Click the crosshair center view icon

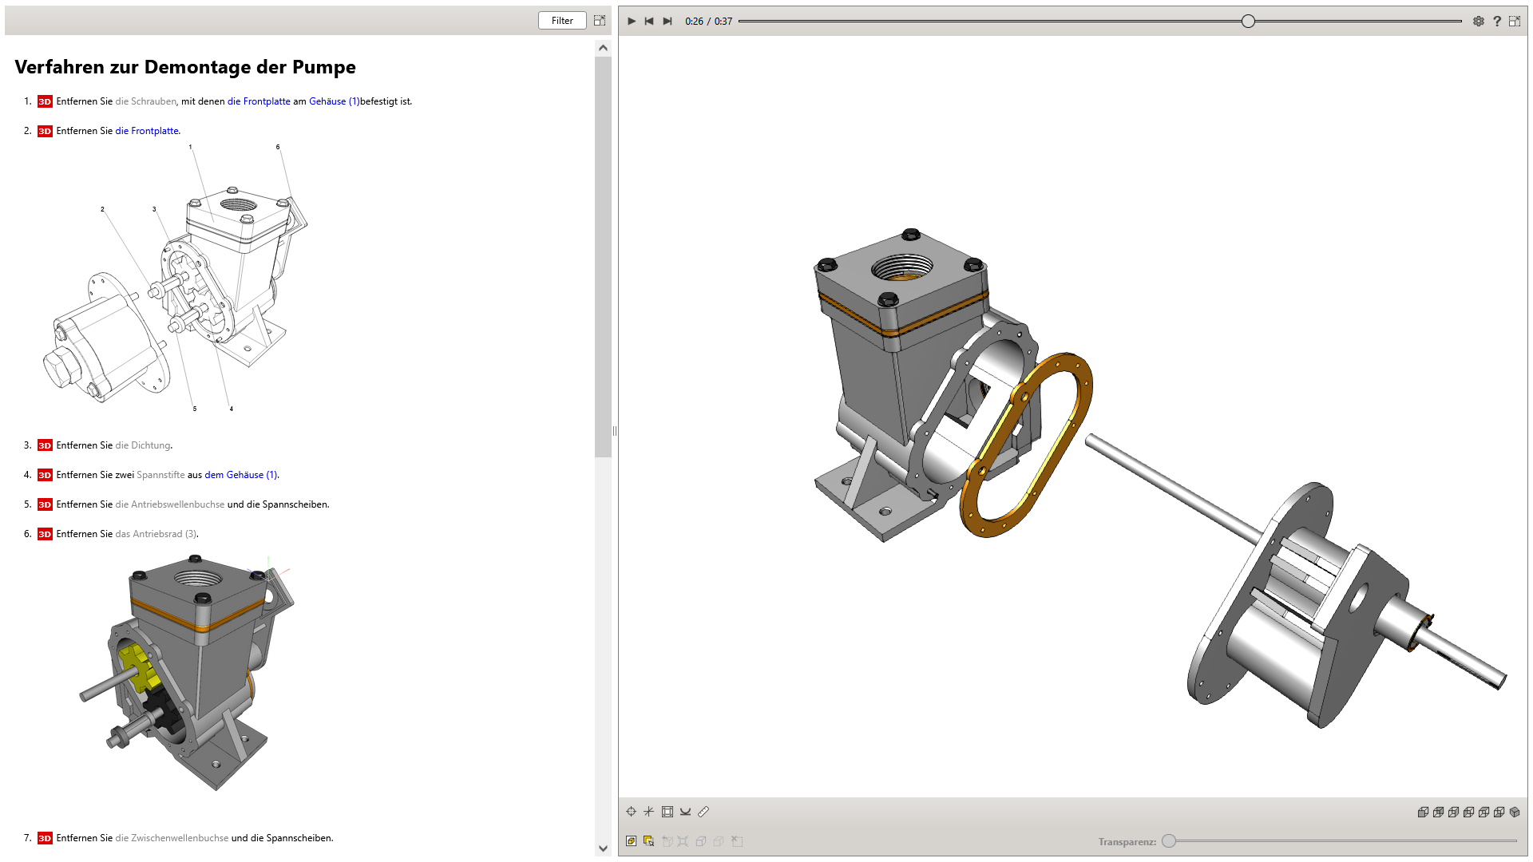631,812
